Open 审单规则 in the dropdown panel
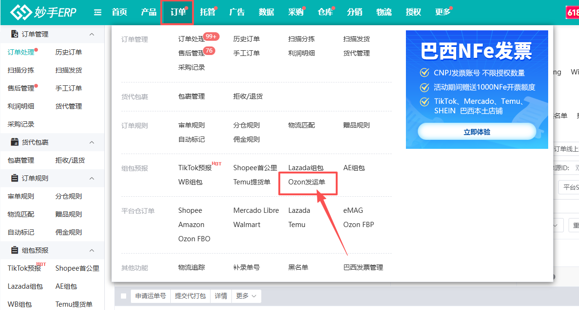 pos(192,125)
